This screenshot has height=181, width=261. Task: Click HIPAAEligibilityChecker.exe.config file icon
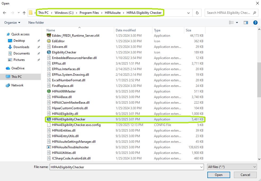point(49,125)
